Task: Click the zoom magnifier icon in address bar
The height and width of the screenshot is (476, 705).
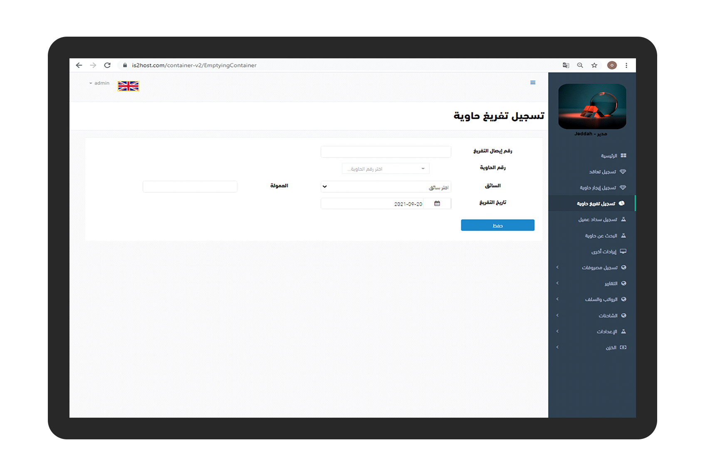Action: 580,65
